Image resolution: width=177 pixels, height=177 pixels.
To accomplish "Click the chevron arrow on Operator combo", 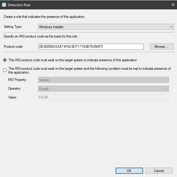I will coord(166,89).
